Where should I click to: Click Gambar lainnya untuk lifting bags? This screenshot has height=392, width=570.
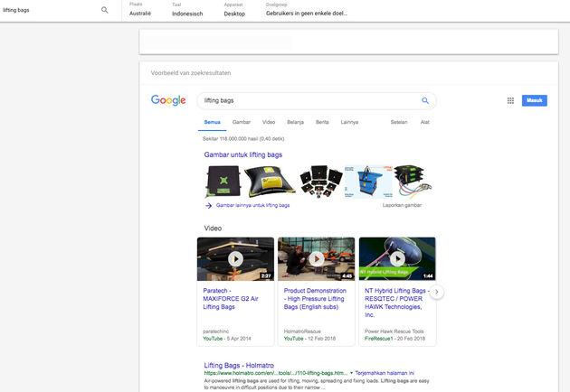(252, 205)
